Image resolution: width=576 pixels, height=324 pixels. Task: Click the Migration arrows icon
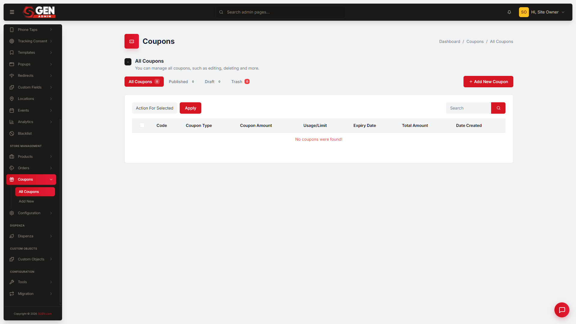(12, 294)
